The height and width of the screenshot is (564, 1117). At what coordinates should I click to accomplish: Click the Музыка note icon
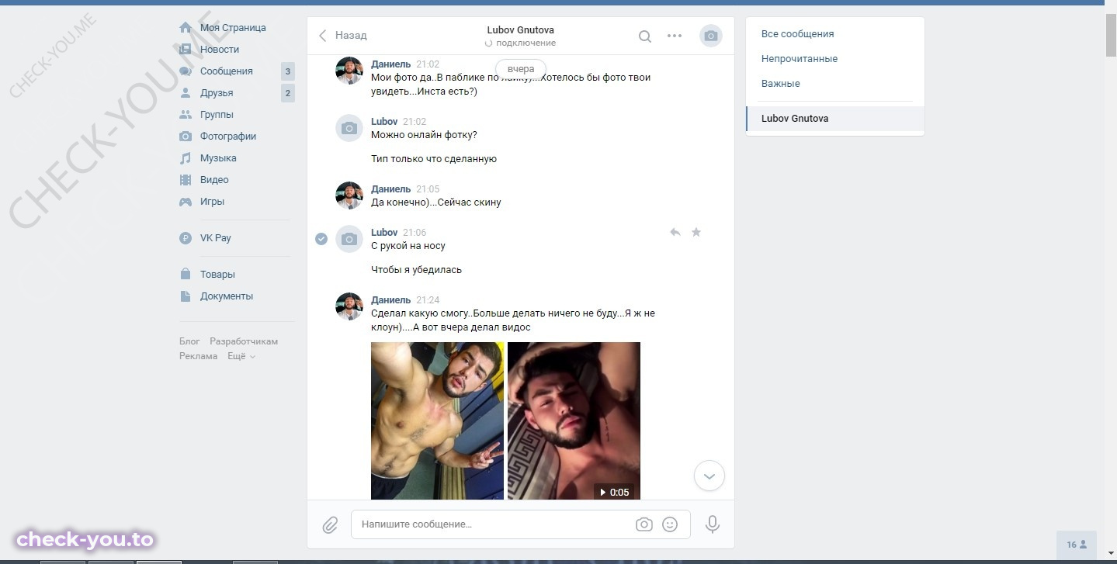(x=186, y=158)
